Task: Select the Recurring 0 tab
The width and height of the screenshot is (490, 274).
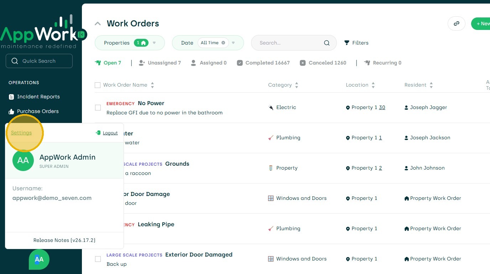Action: click(x=383, y=63)
